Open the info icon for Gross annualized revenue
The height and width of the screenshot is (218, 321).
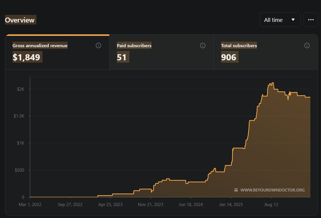point(98,45)
